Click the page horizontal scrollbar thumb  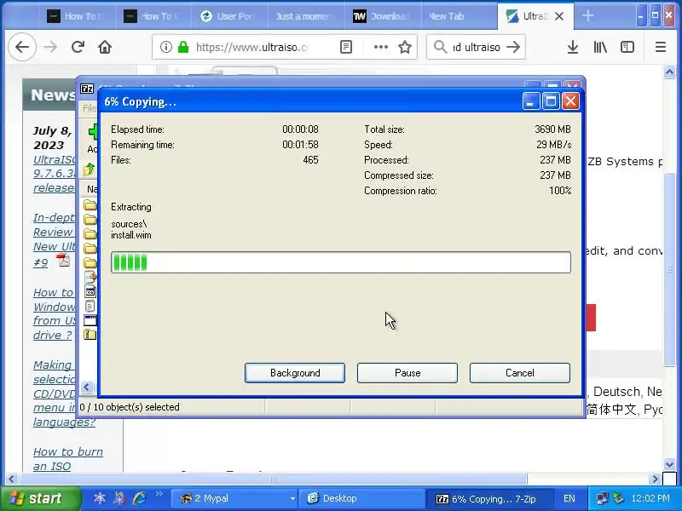273,479
